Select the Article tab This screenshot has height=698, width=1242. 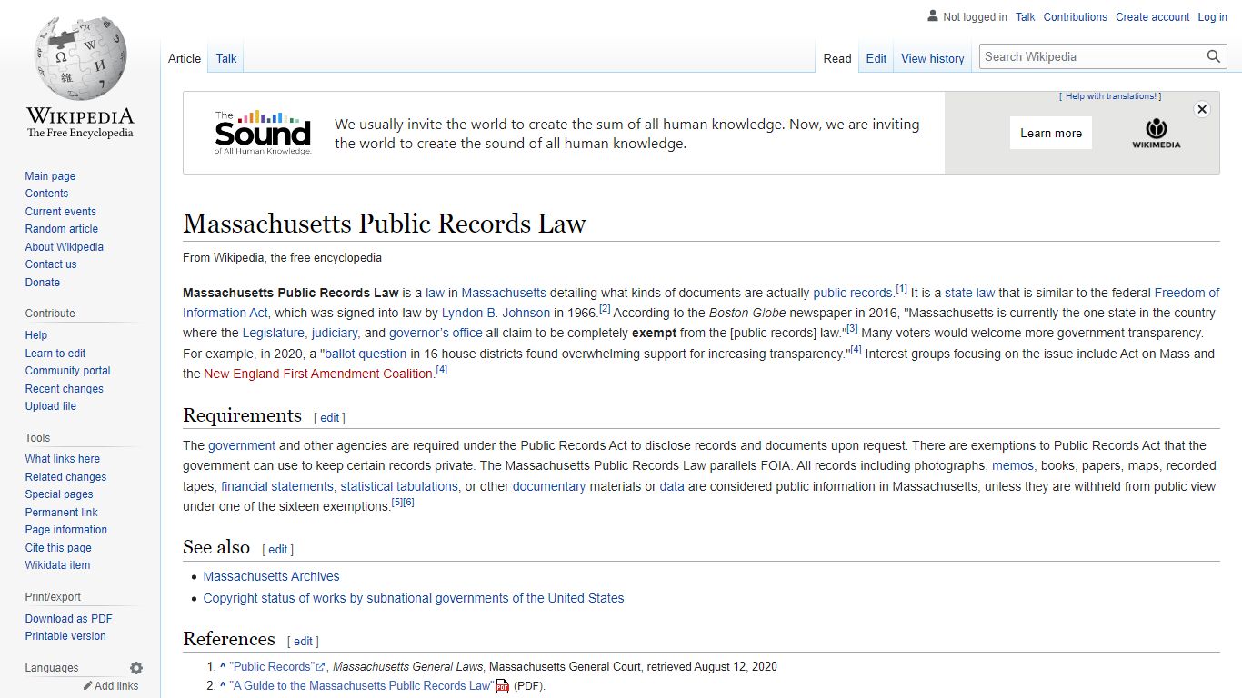tap(185, 58)
